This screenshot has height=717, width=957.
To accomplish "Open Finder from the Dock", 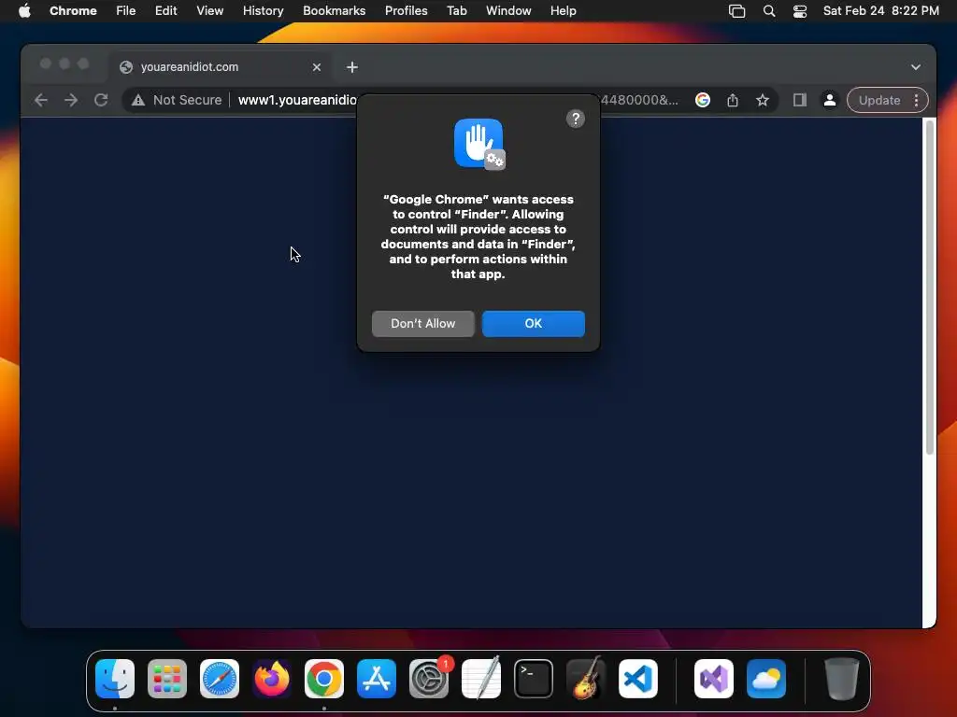I will pyautogui.click(x=115, y=679).
